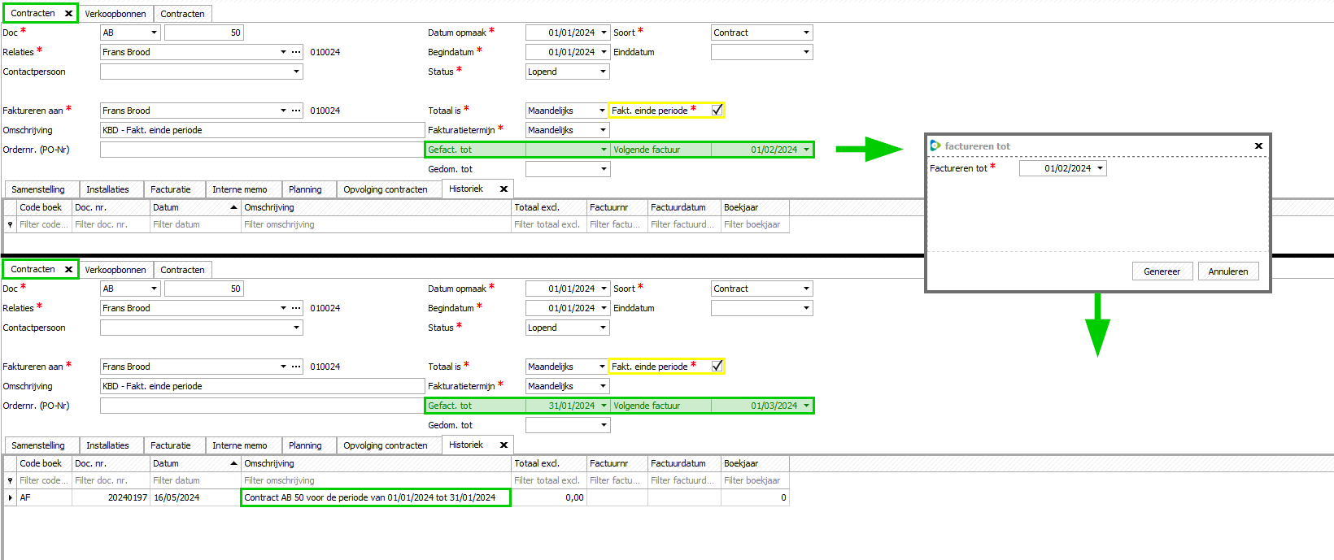1334x560 pixels.
Task: Sort by Datum column in upper grid
Action: pyautogui.click(x=195, y=207)
